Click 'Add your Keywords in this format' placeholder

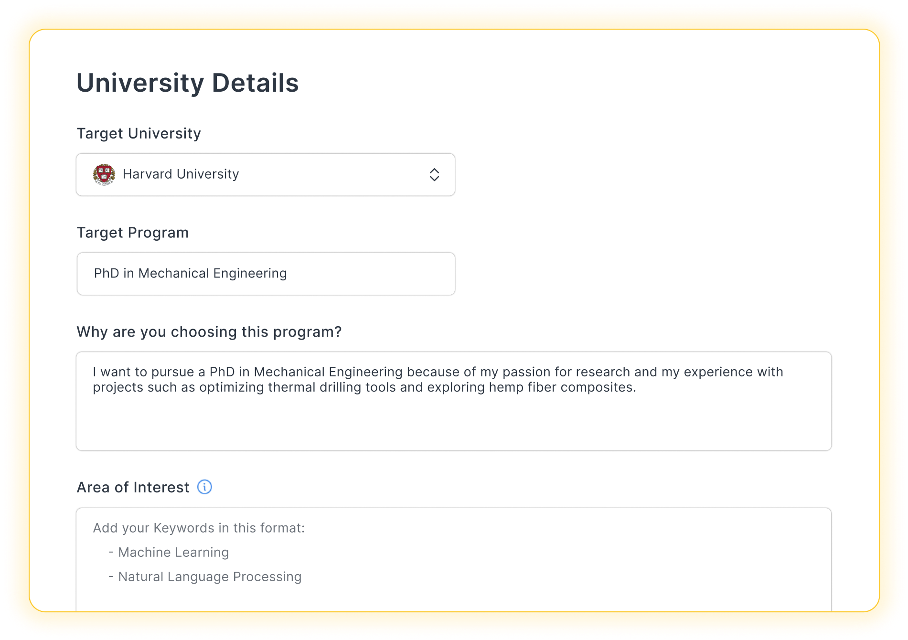coord(199,528)
